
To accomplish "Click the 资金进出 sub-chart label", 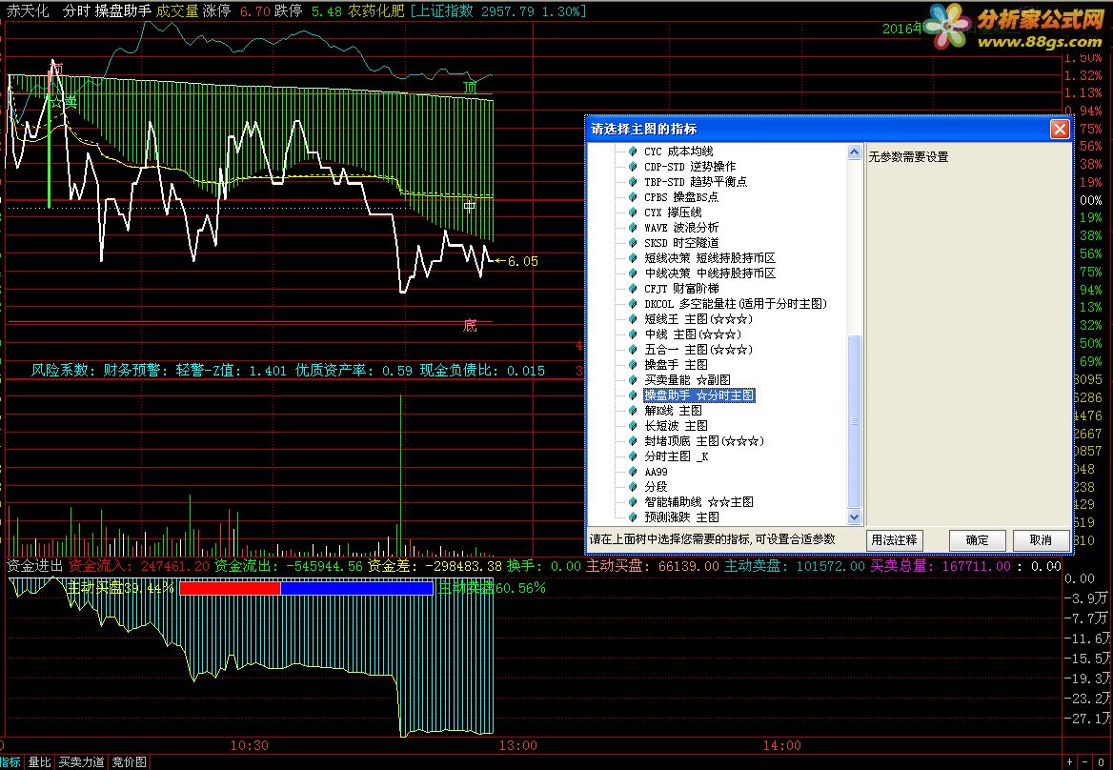I will click(x=34, y=566).
